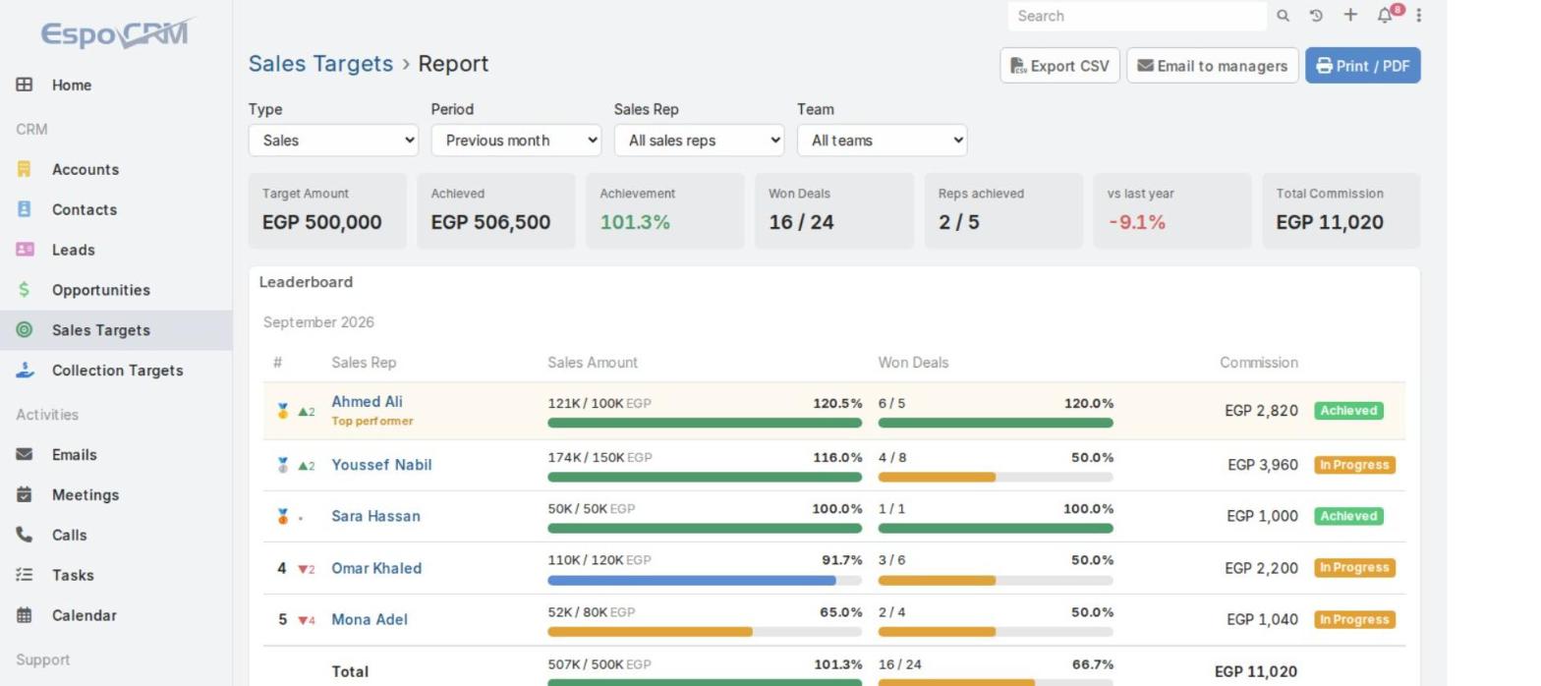Click Export CSV button

(x=1059, y=66)
